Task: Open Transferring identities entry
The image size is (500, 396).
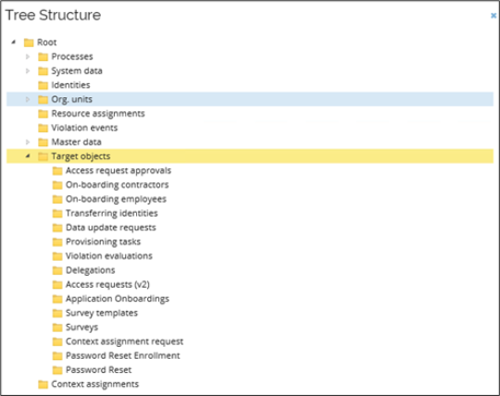Action: pos(112,213)
